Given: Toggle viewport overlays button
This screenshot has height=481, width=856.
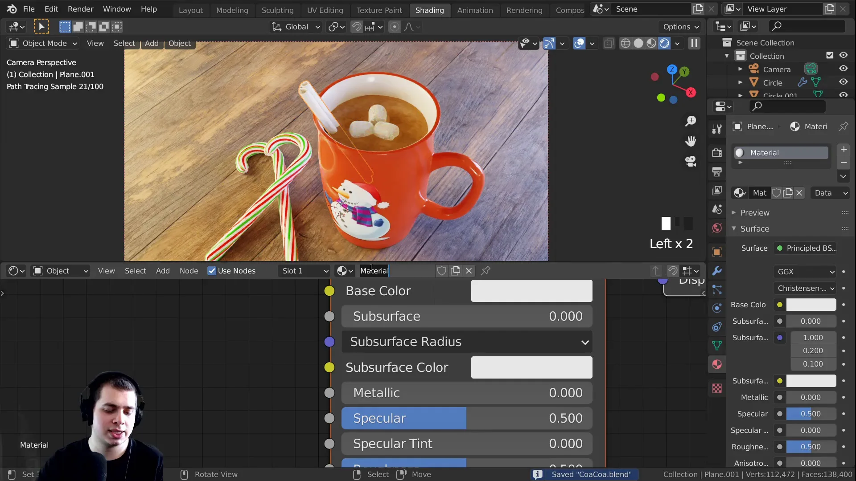Looking at the screenshot, I should (579, 43).
